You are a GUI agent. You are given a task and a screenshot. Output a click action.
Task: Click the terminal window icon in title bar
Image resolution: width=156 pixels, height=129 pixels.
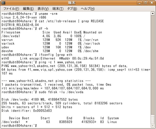coord(3,3)
